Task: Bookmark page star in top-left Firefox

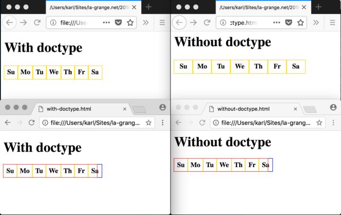Action: (x=130, y=22)
